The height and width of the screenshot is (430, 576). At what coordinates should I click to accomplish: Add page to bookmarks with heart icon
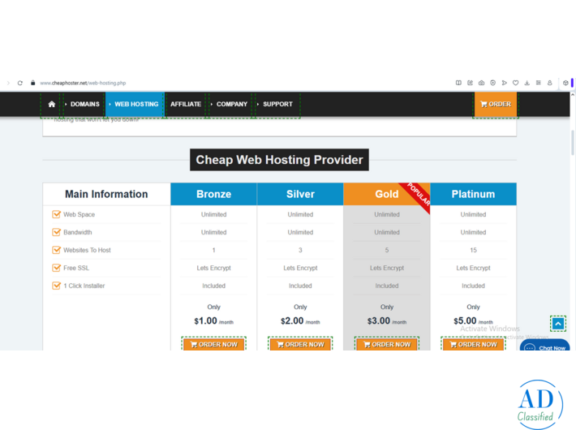point(515,83)
